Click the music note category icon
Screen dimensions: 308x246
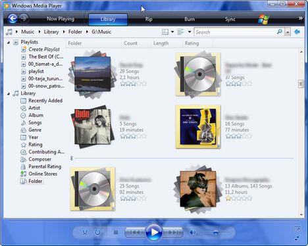[x=9, y=32]
